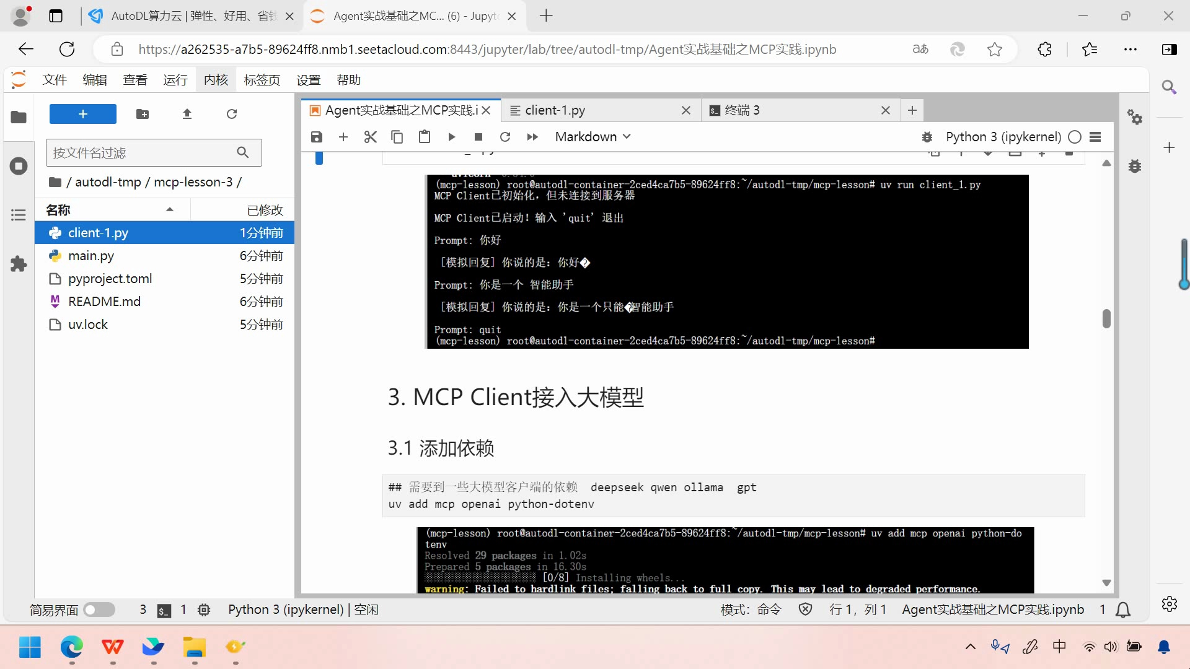Click the blue new launcher button
This screenshot has width=1190, height=669.
pos(82,114)
